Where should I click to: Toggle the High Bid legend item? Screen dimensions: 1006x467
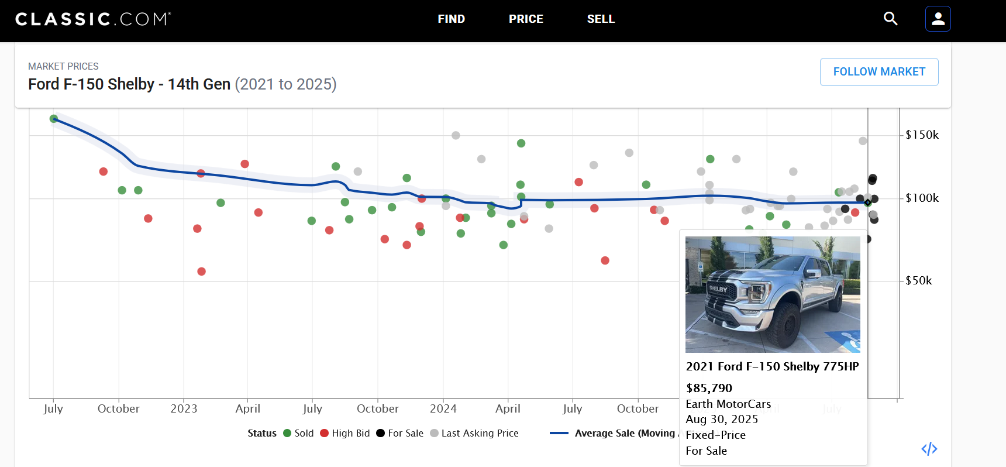tap(345, 433)
